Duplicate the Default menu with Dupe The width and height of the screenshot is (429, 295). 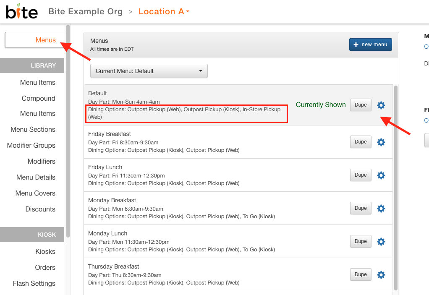(x=361, y=105)
